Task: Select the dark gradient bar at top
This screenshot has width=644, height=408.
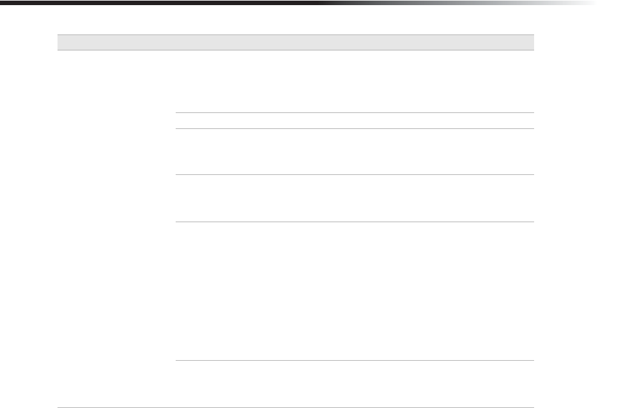Action: [x=300, y=3]
